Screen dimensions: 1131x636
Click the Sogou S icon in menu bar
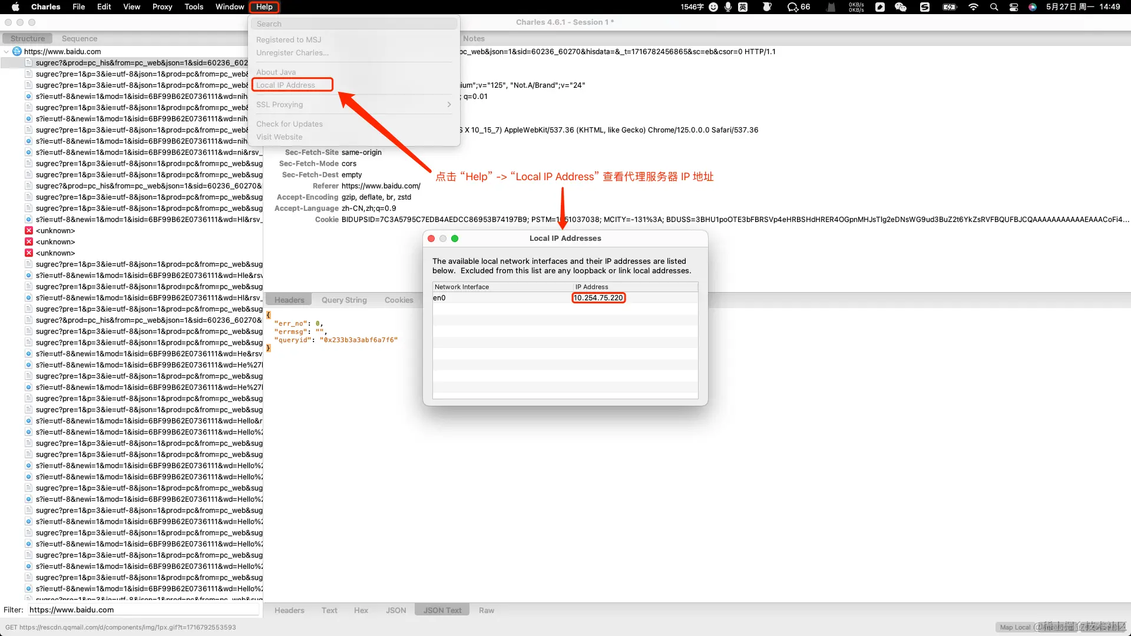pyautogui.click(x=925, y=7)
